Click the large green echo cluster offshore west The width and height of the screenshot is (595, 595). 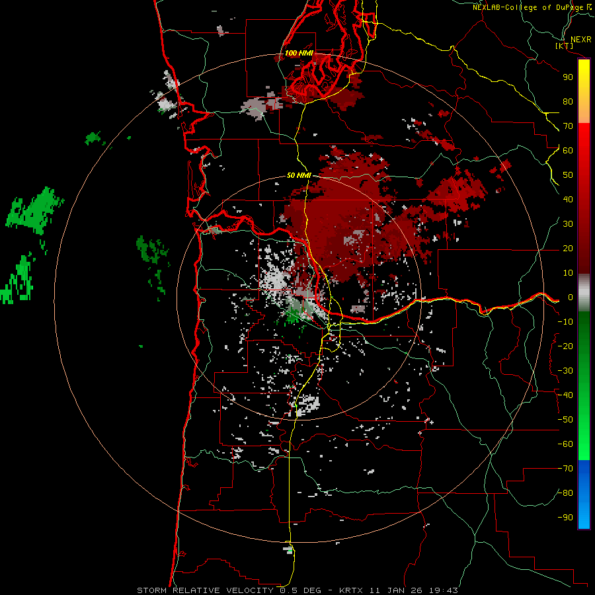coord(35,211)
